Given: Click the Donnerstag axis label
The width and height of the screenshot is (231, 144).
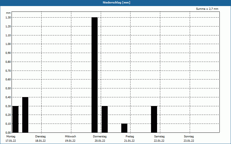Looking at the screenshot, I should coord(100,137).
